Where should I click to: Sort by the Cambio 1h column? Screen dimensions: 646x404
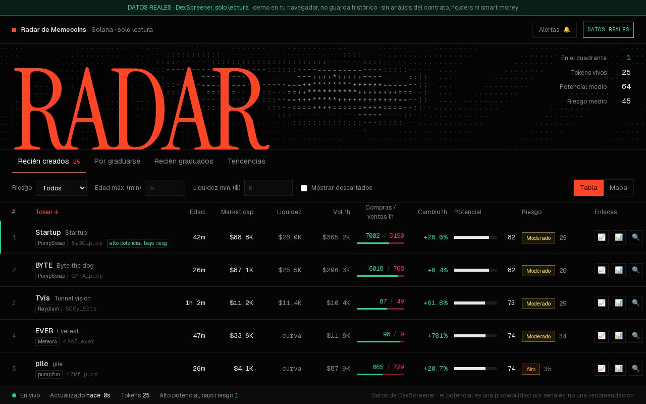tap(433, 212)
